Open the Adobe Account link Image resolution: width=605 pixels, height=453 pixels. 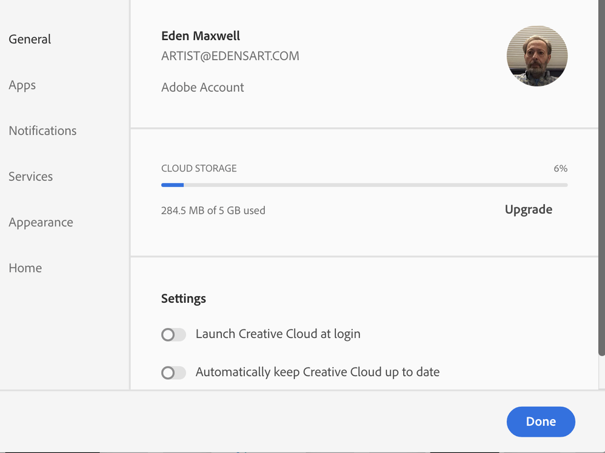click(202, 87)
